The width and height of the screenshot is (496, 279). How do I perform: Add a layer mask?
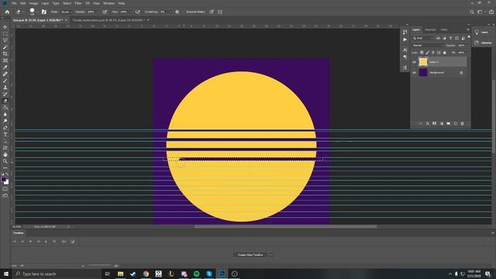click(434, 123)
